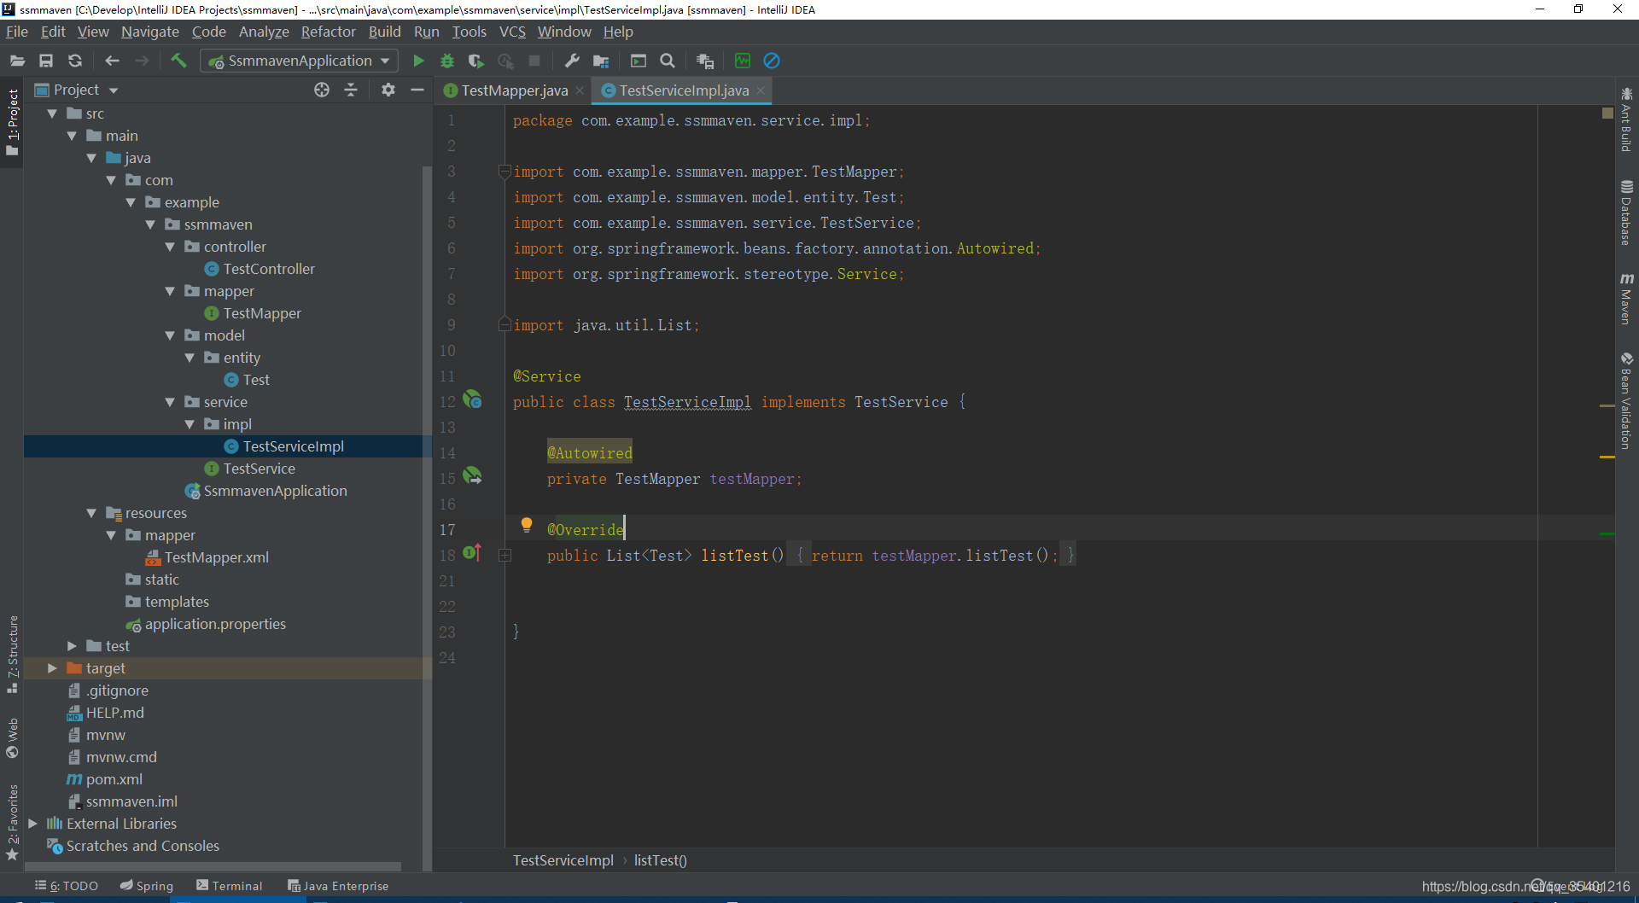
Task: Open the Spring tool window button
Action: point(147,886)
